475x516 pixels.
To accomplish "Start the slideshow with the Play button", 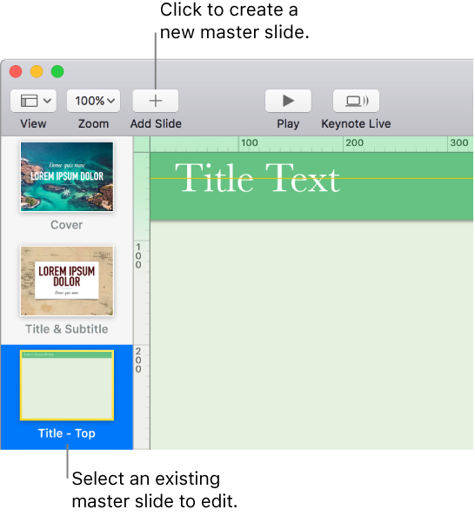I will pyautogui.click(x=288, y=101).
